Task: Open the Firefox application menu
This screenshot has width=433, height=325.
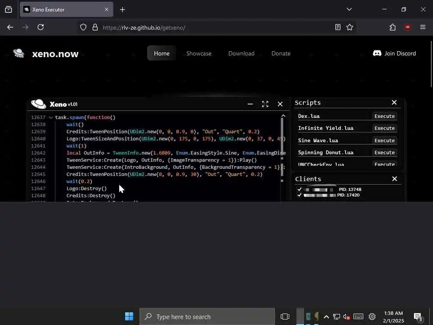Action: [422, 27]
